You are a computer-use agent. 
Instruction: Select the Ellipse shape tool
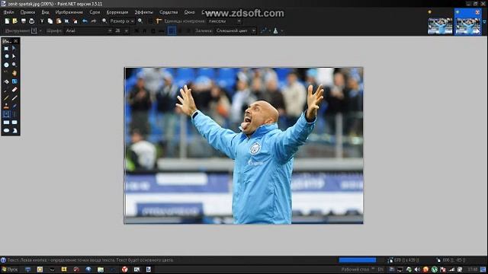pos(6,130)
